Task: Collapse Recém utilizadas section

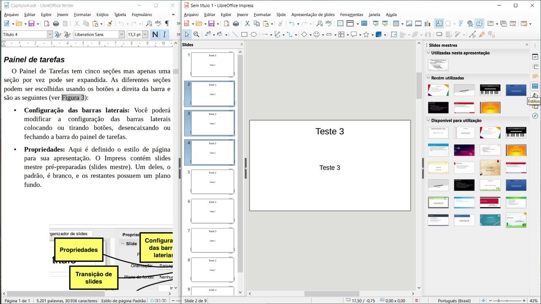Action: [x=428, y=78]
